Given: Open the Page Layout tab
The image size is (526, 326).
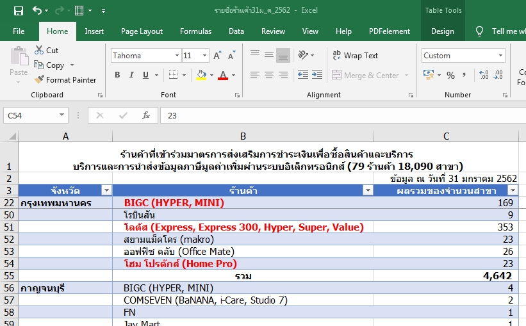Looking at the screenshot, I should pos(142,31).
